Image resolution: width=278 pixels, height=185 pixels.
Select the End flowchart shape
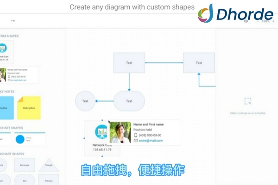(25, 180)
